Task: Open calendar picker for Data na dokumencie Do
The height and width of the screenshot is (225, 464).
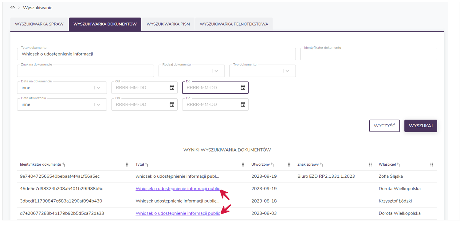Action: 243,88
